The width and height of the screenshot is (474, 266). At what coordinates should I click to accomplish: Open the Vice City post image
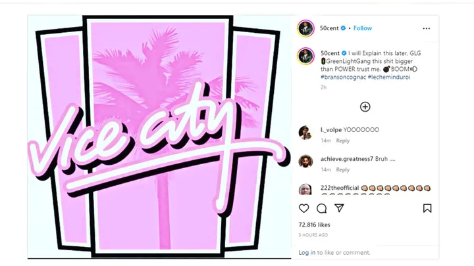(x=159, y=137)
